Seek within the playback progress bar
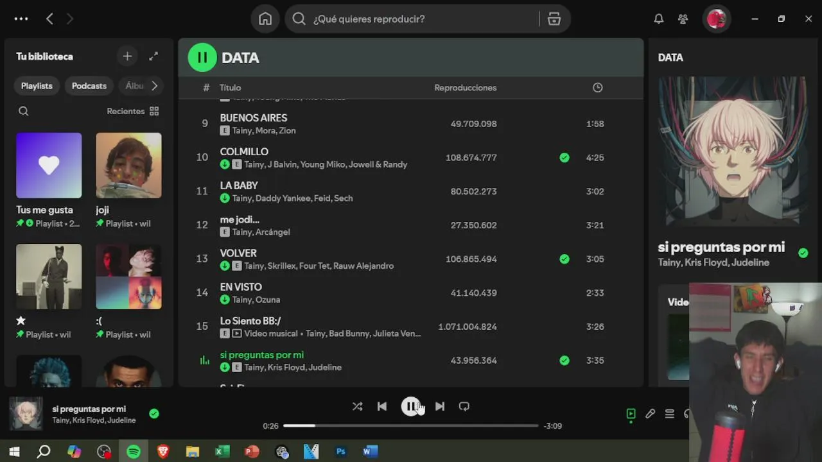Screen dimensions: 822x462 (410, 425)
